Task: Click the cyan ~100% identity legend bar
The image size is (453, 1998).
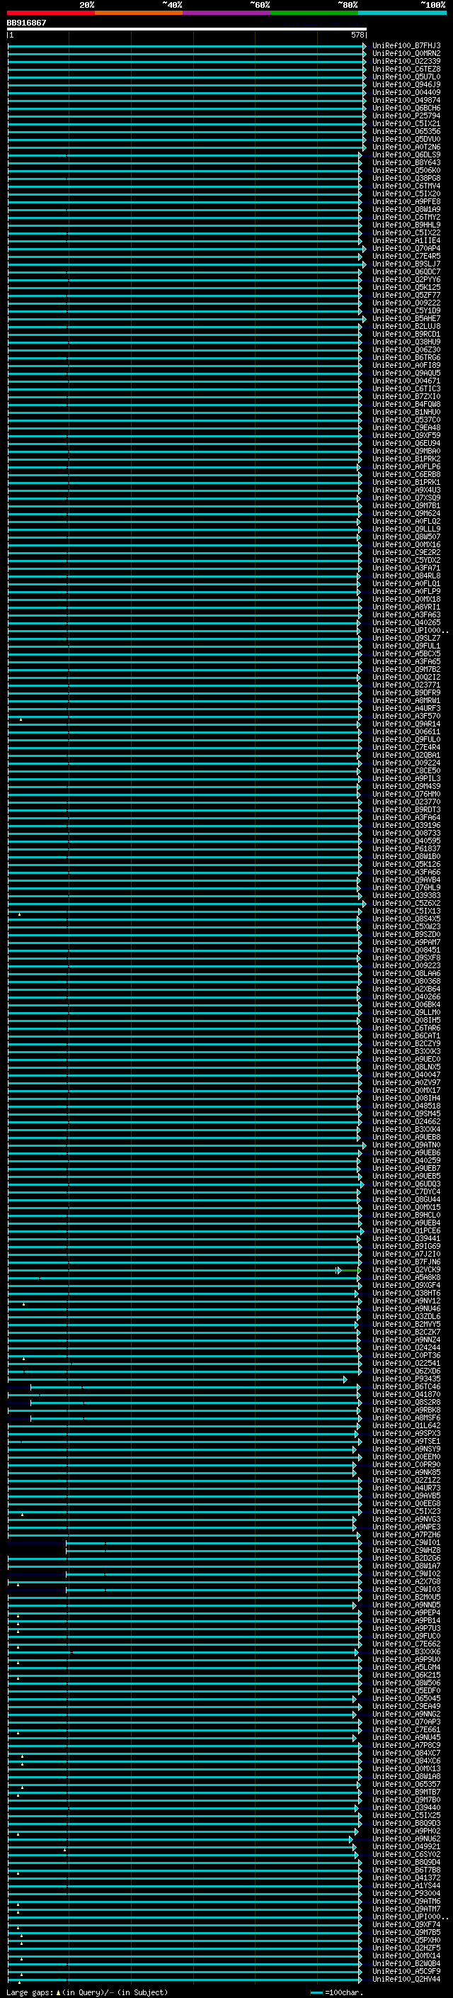Action: click(x=402, y=13)
